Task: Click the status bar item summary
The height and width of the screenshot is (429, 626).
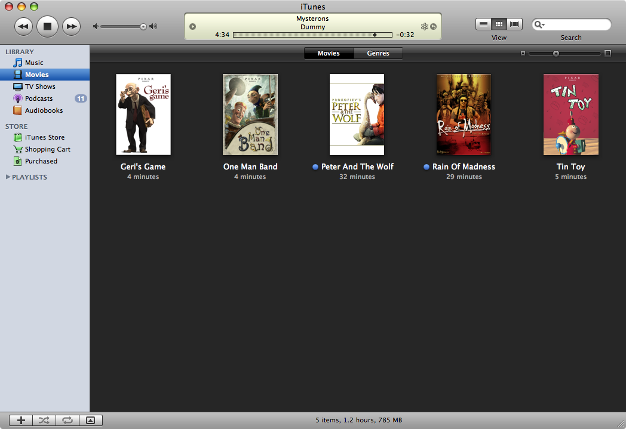Action: [358, 420]
